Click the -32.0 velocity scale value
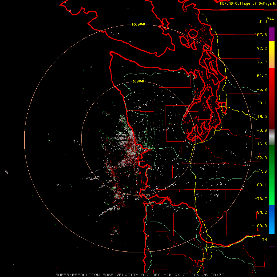This screenshot has height=277, width=277. click(x=261, y=158)
